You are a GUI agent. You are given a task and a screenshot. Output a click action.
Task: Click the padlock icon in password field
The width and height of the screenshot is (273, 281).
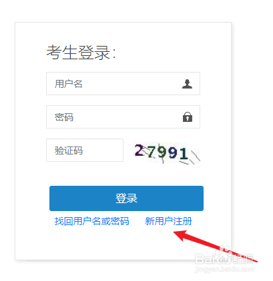pos(188,117)
